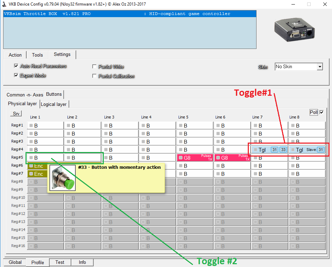Click the Tgl cell in Reg#4 Line 7
This screenshot has height=267, width=332.
(x=269, y=150)
